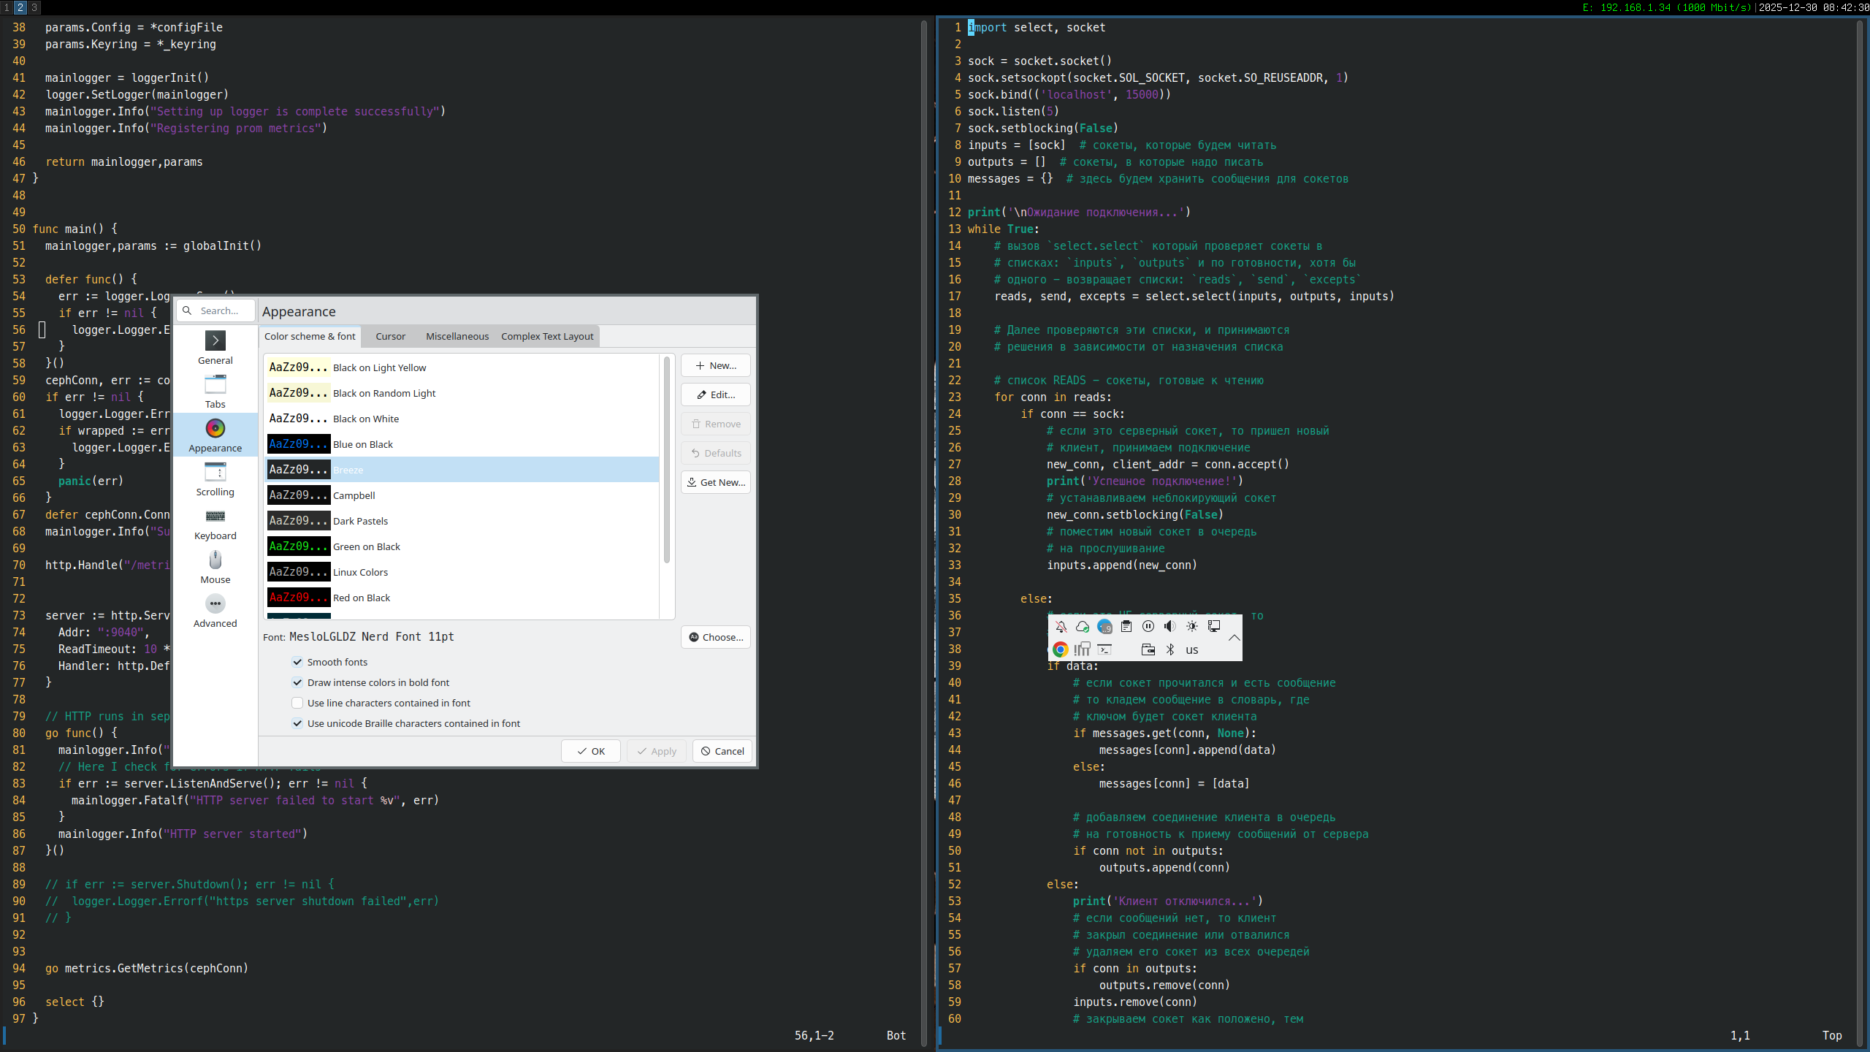
Task: Go to Keyboard settings section
Action: pos(215,523)
